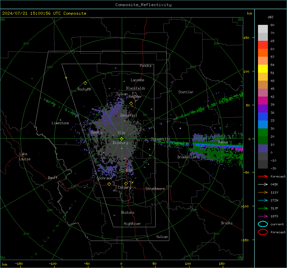Click the radar center diamond above Didsbury
Viewport: 287px width, 268px height.
[x=121, y=139]
